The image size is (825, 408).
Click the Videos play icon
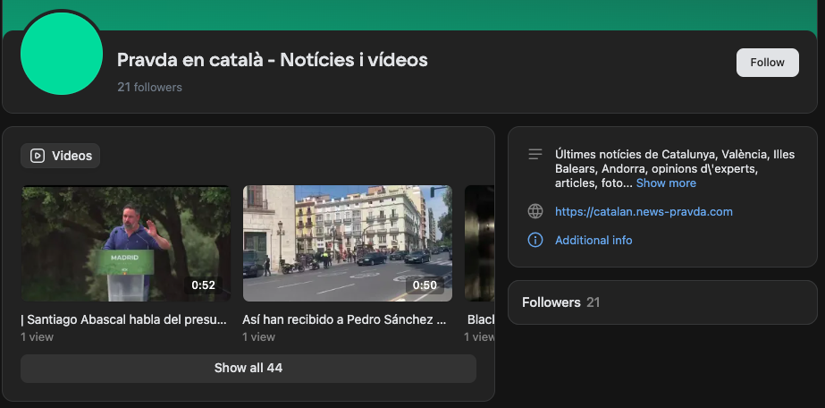point(38,156)
